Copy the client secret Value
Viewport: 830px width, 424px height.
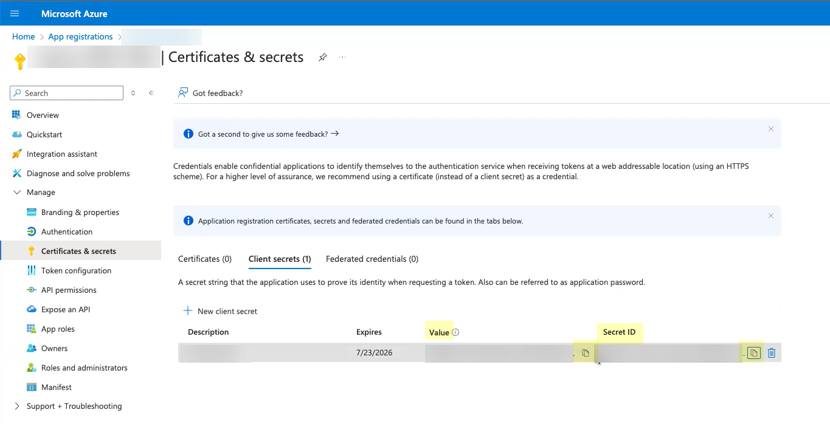[x=586, y=353]
